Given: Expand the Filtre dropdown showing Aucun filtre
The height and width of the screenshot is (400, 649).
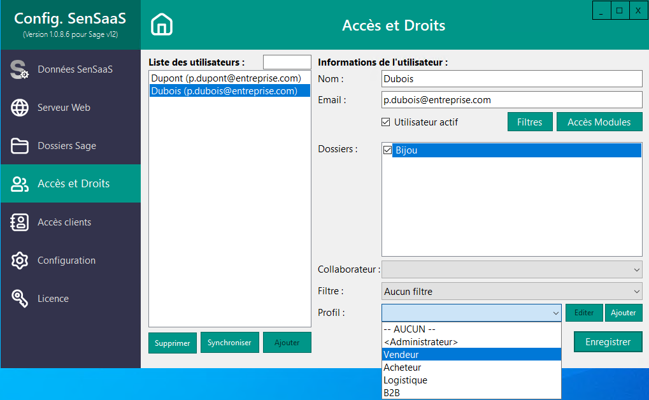Looking at the screenshot, I should point(635,291).
